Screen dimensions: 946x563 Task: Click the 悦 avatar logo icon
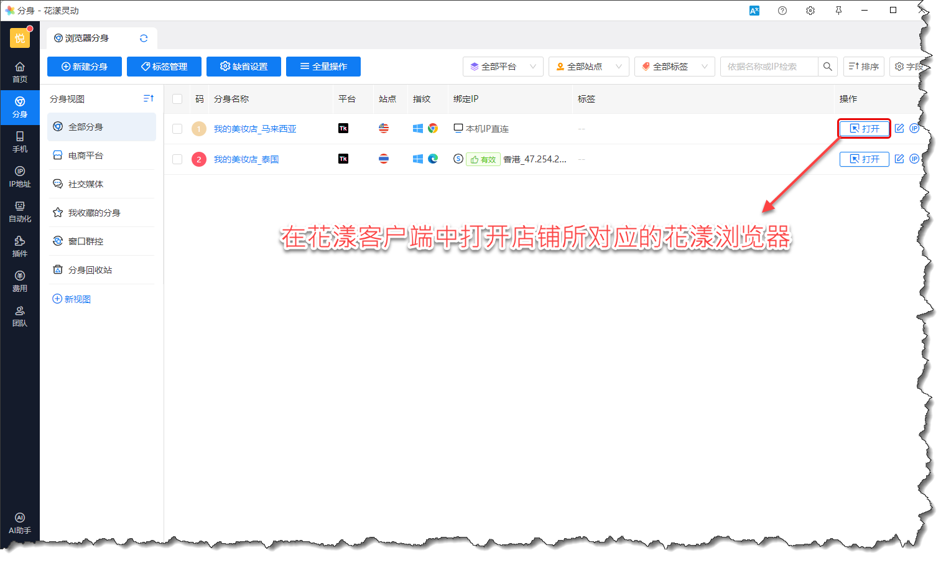20,38
